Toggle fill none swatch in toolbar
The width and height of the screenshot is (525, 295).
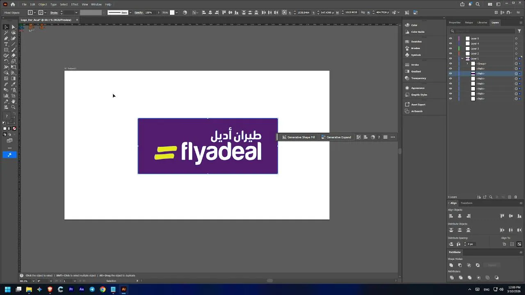tap(14, 129)
